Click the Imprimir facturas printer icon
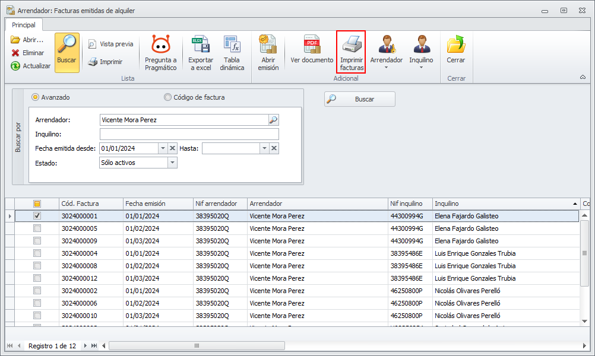Viewport: 595px width, 356px height. coord(352,45)
